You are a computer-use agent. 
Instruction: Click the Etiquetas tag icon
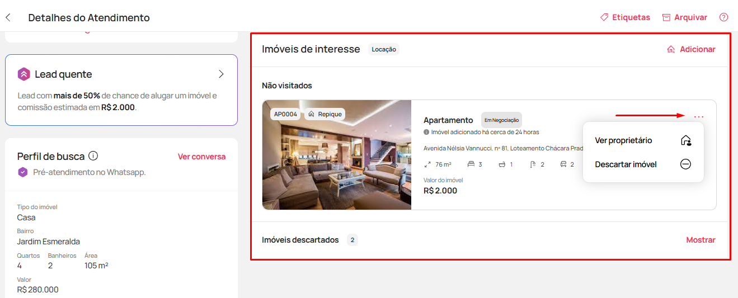[604, 17]
